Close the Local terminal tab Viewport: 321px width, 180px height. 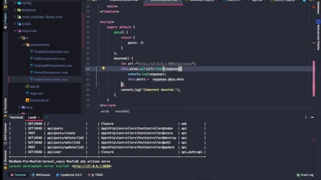pos(39,117)
